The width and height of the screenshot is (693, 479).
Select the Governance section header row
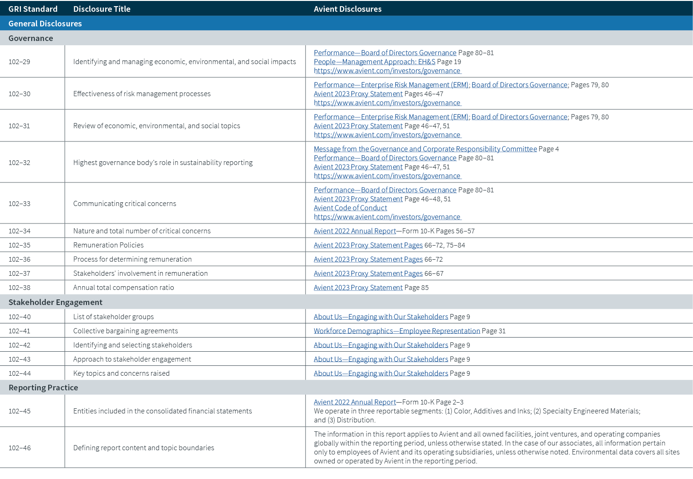click(x=31, y=38)
